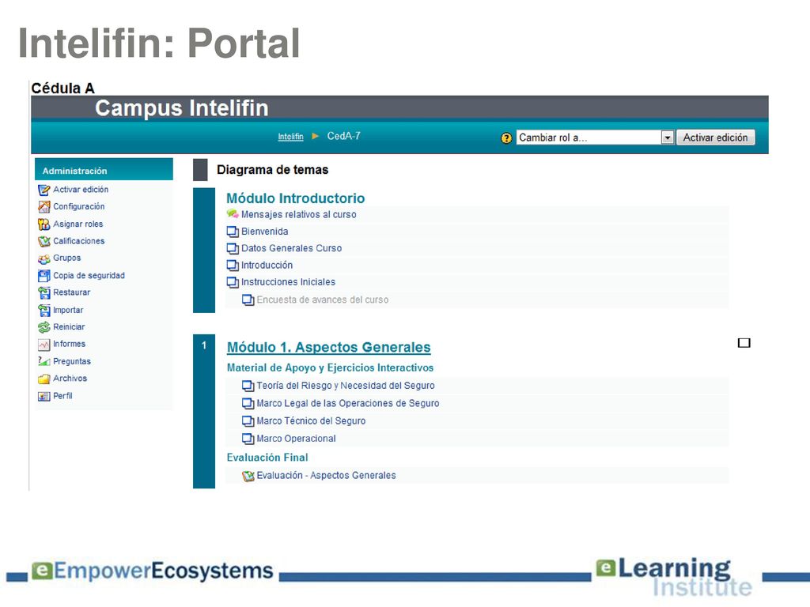Open the Importar link
This screenshot has width=810, height=607.
click(68, 310)
